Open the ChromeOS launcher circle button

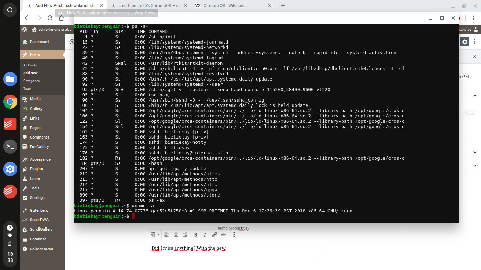(x=10, y=10)
